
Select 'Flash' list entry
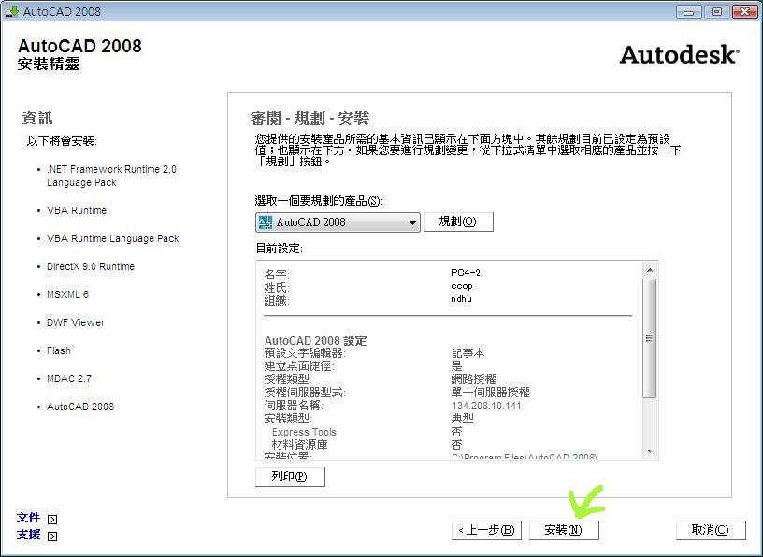coord(58,350)
